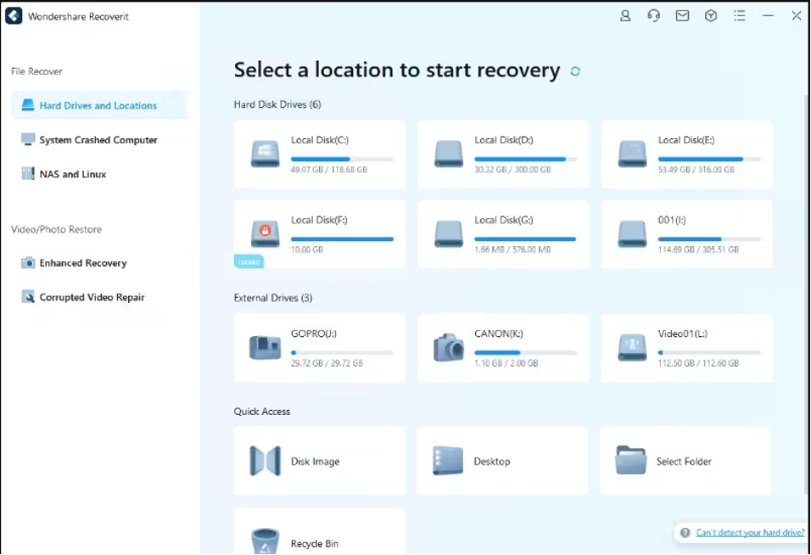Click the "1.66 MB / 576.00 MB" size text
Viewport: 811px width, 555px height.
pos(512,249)
